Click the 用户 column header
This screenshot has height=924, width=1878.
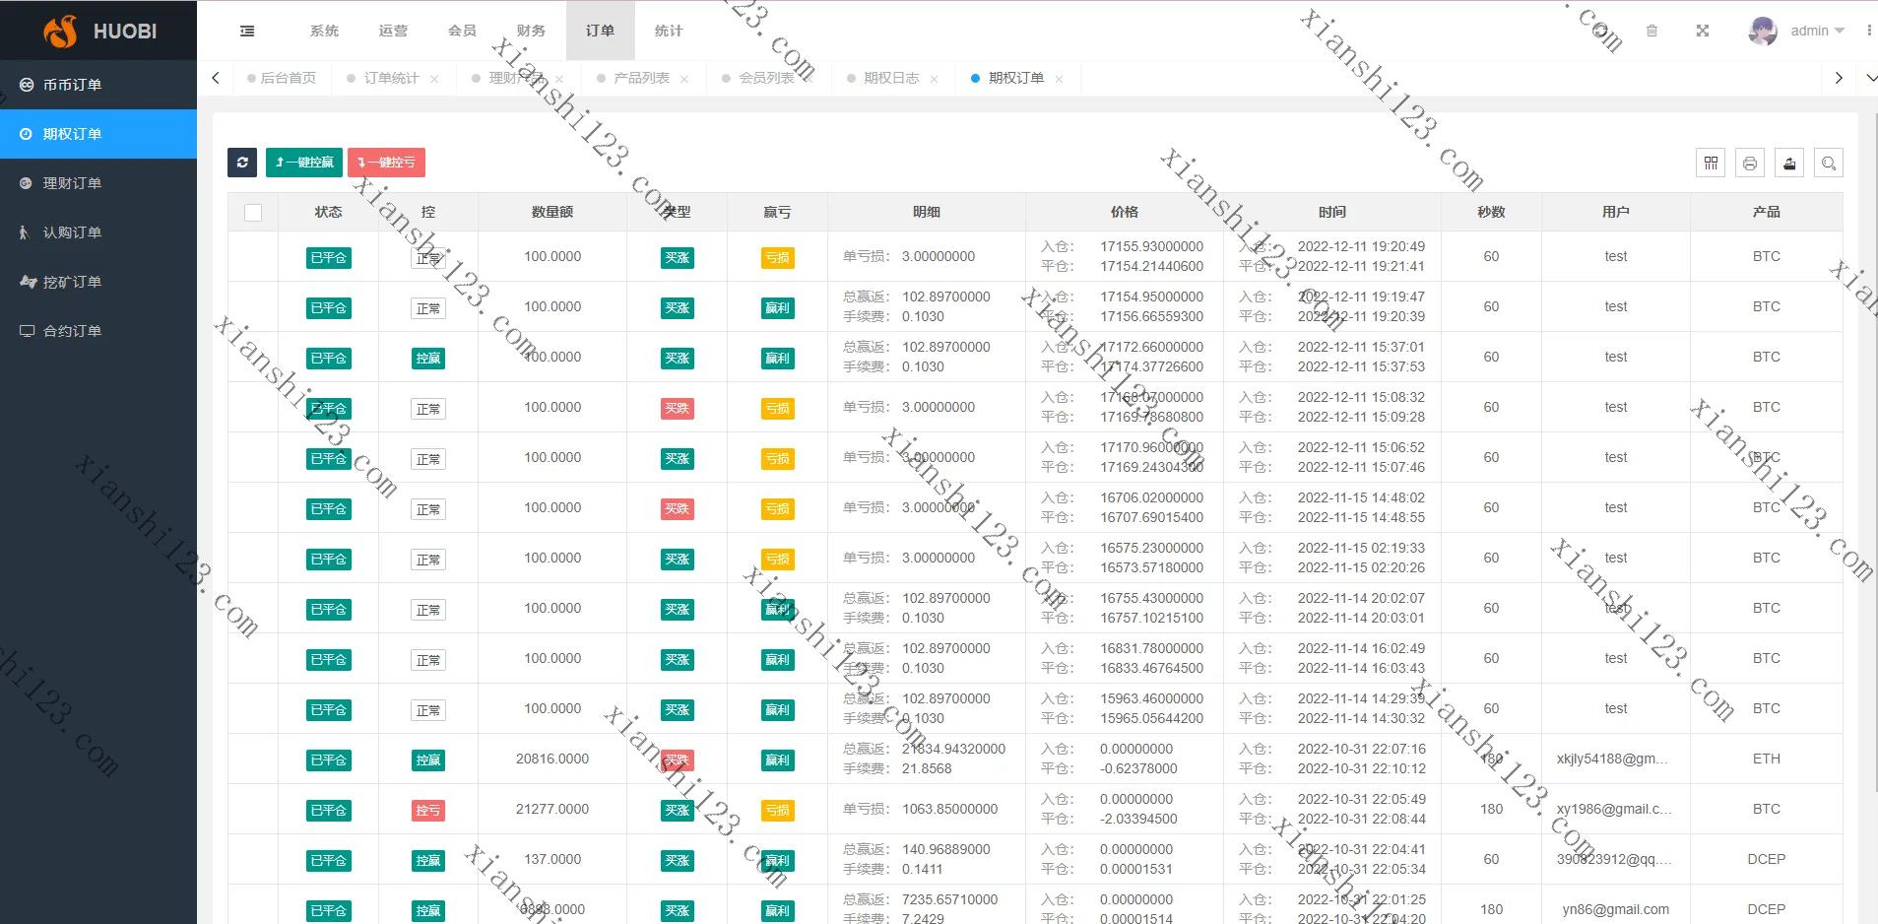pos(1616,212)
